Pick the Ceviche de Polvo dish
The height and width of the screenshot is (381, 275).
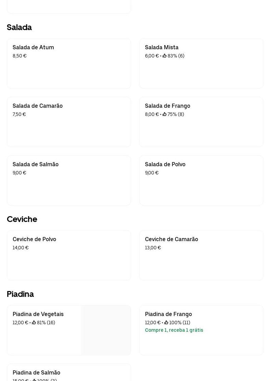tap(69, 255)
